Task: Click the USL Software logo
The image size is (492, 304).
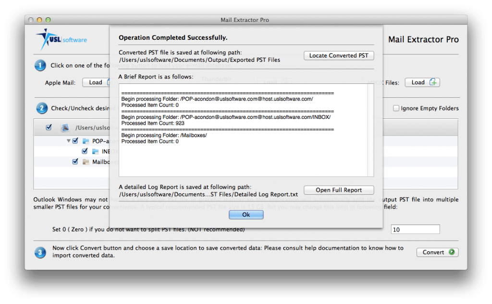Action: 61,39
